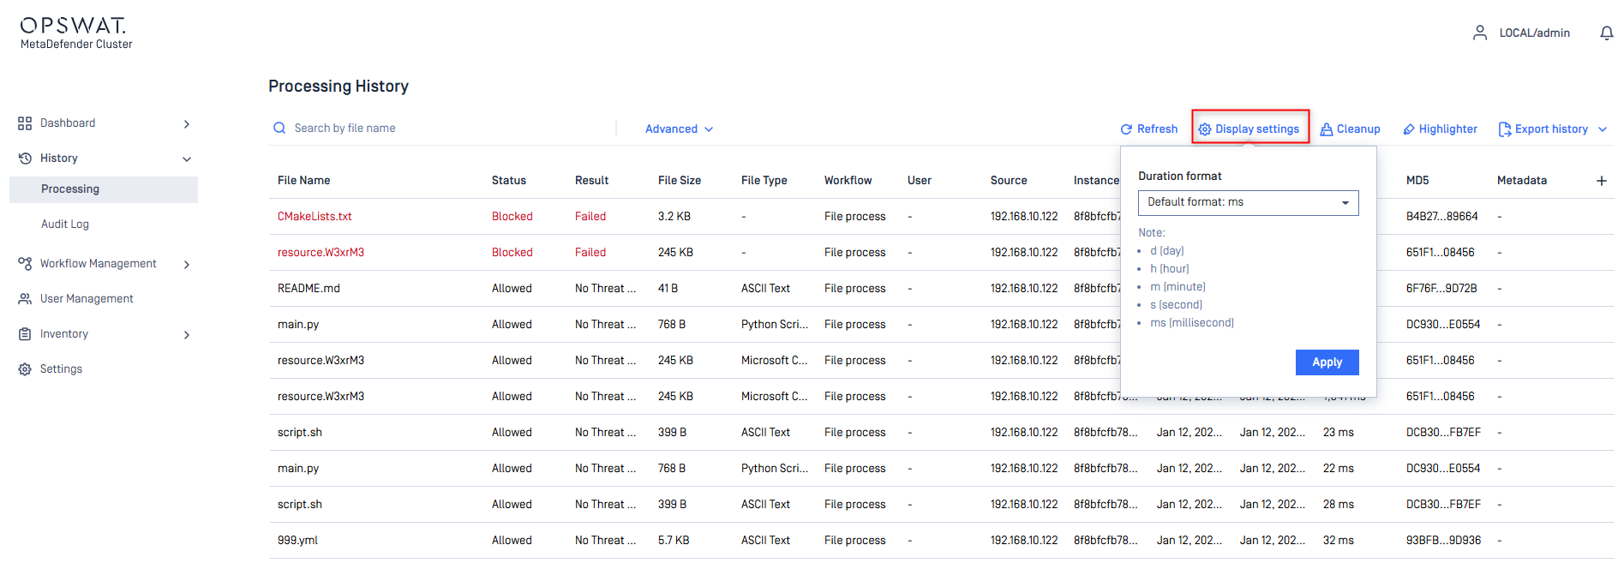Click the Dashboard grid icon
This screenshot has width=1624, height=569.
25,123
